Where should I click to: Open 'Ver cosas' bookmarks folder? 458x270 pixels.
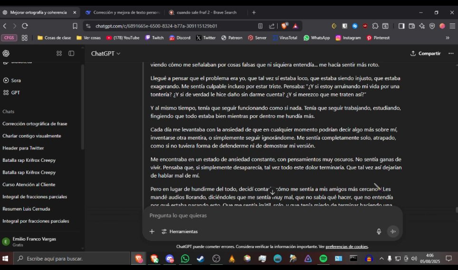point(88,37)
